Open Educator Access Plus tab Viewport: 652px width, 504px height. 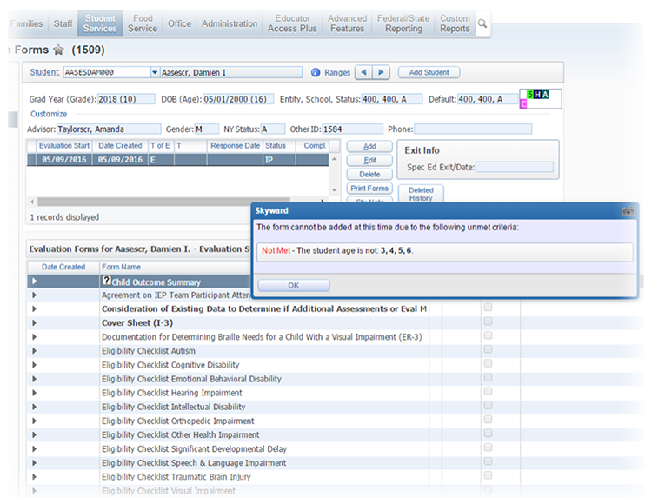(x=292, y=23)
